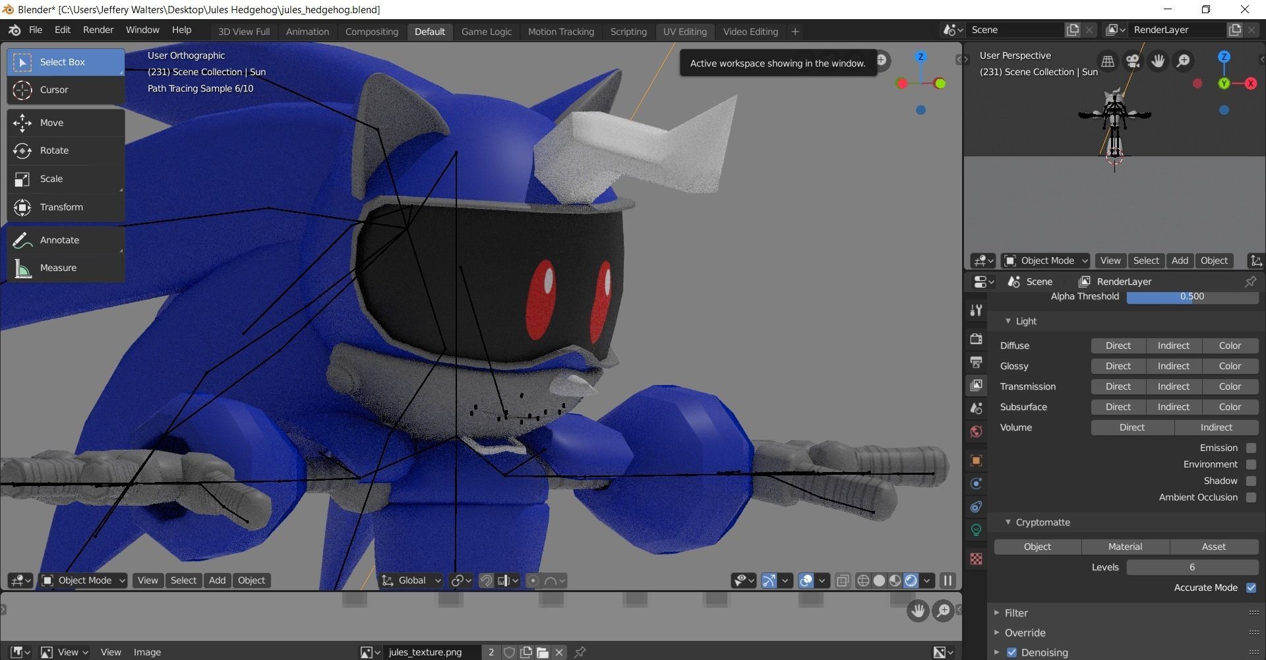Add a new workspace with plus button
The width and height of the screenshot is (1266, 660).
[795, 32]
